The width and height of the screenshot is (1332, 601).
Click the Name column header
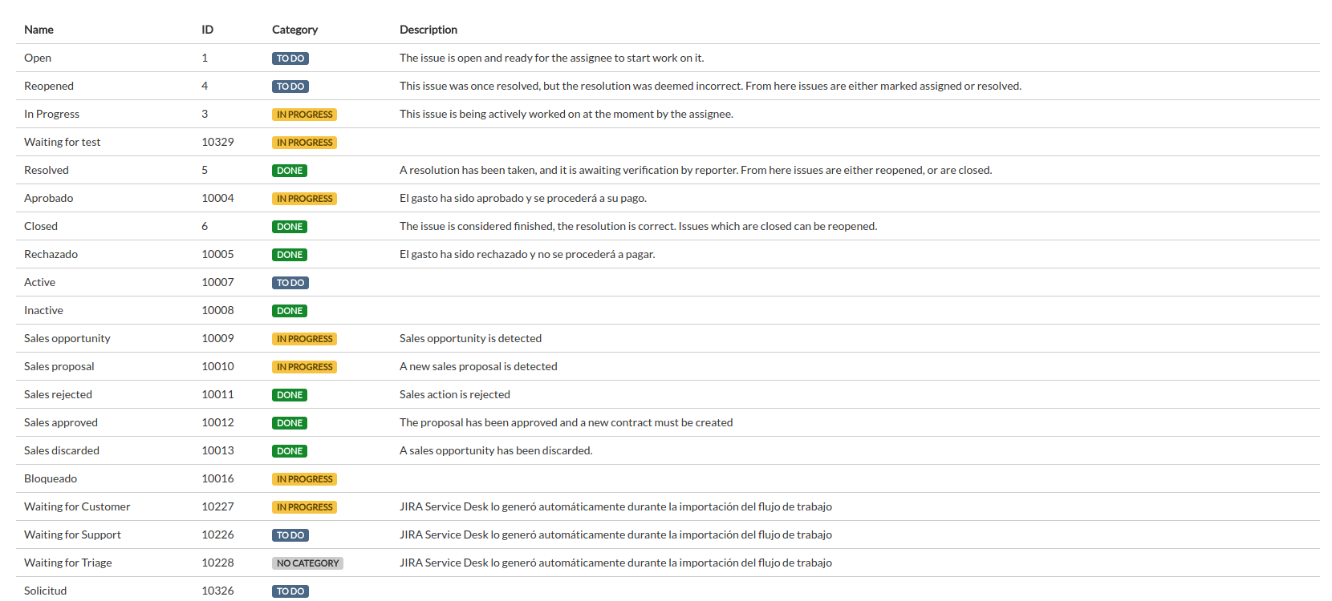point(39,30)
